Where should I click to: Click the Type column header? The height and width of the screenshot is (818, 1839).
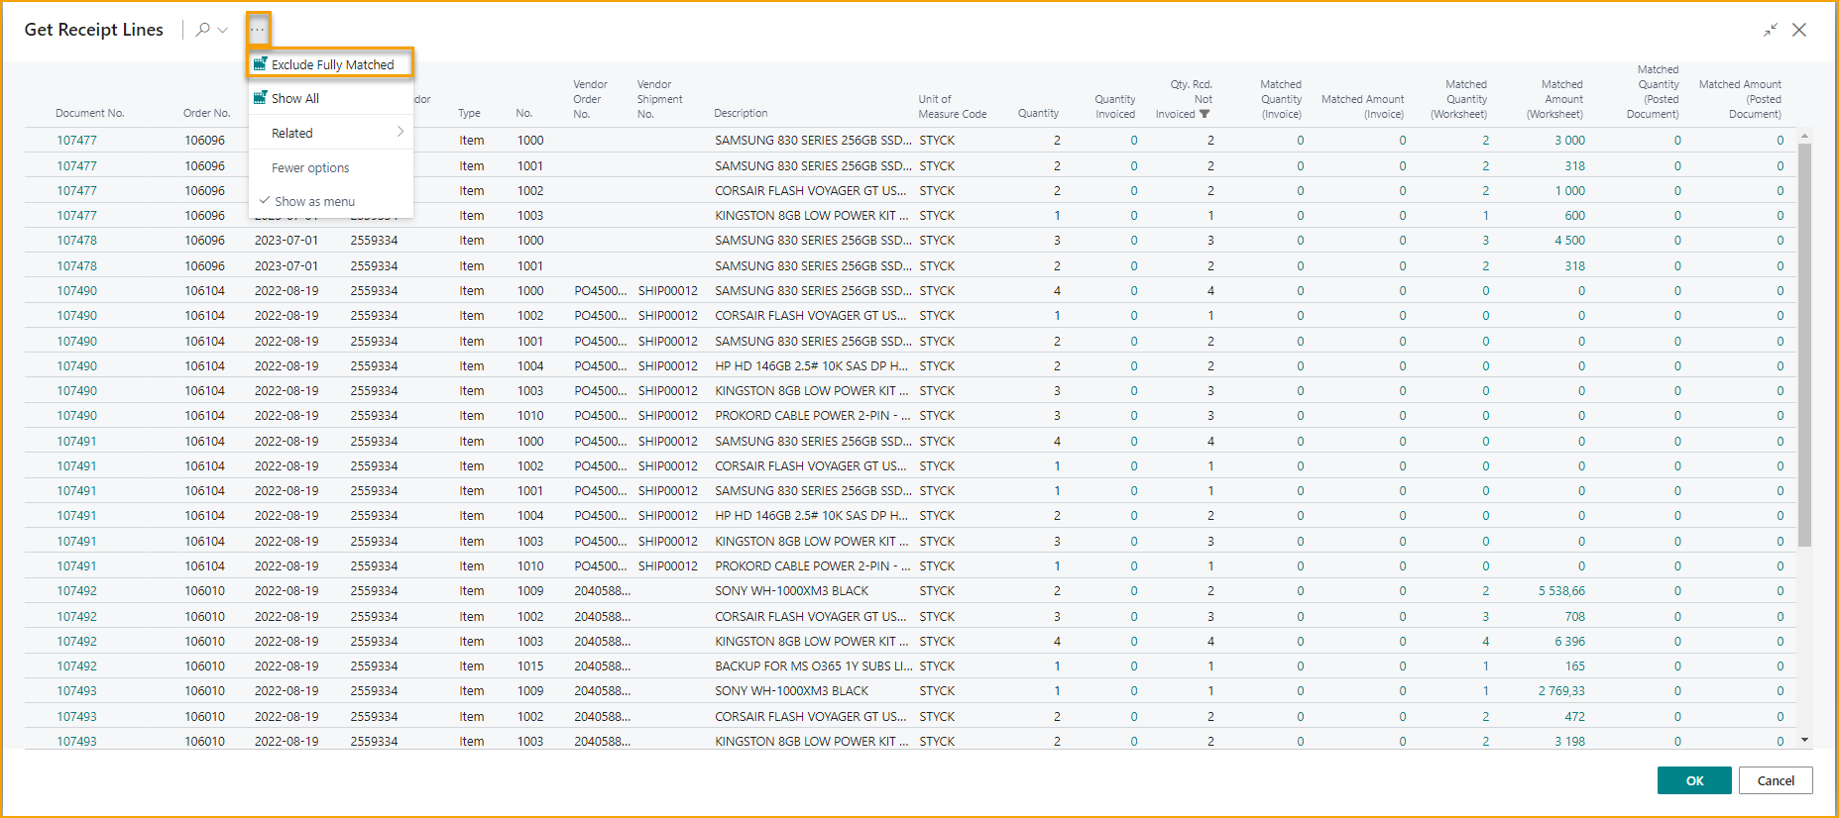pos(469,113)
